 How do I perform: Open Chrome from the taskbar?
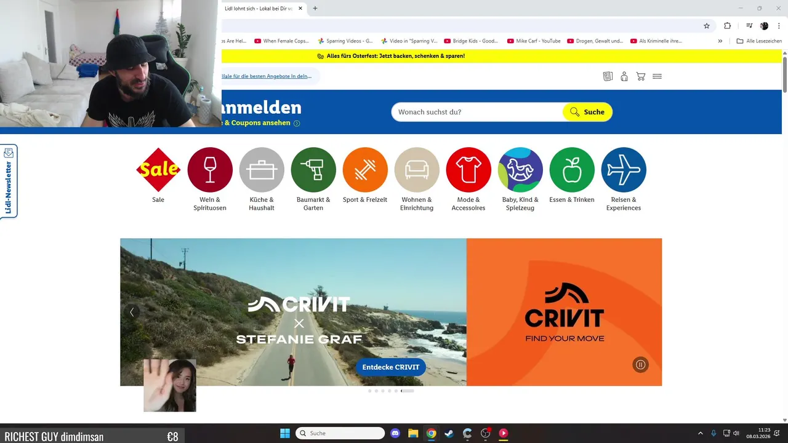click(432, 433)
